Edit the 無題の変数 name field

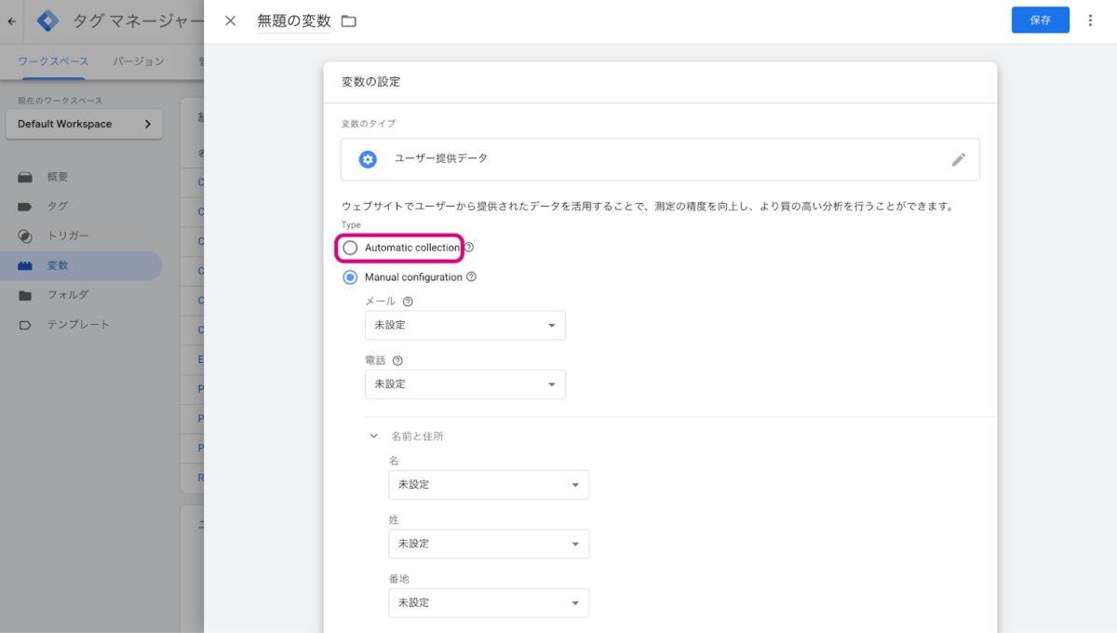point(293,20)
